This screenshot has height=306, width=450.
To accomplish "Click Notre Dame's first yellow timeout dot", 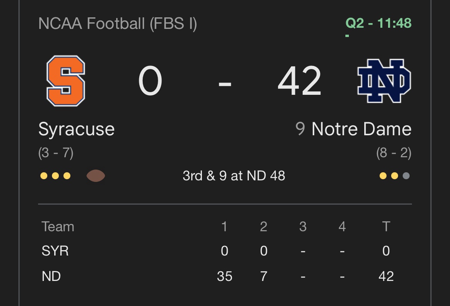I will (x=383, y=176).
